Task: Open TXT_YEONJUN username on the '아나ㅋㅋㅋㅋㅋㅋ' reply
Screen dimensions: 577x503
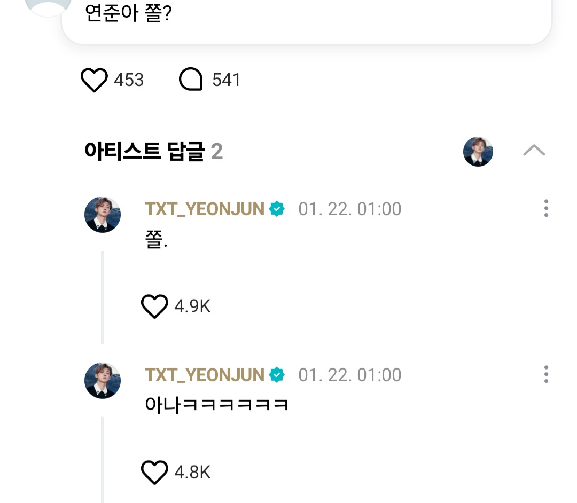Action: pos(205,375)
